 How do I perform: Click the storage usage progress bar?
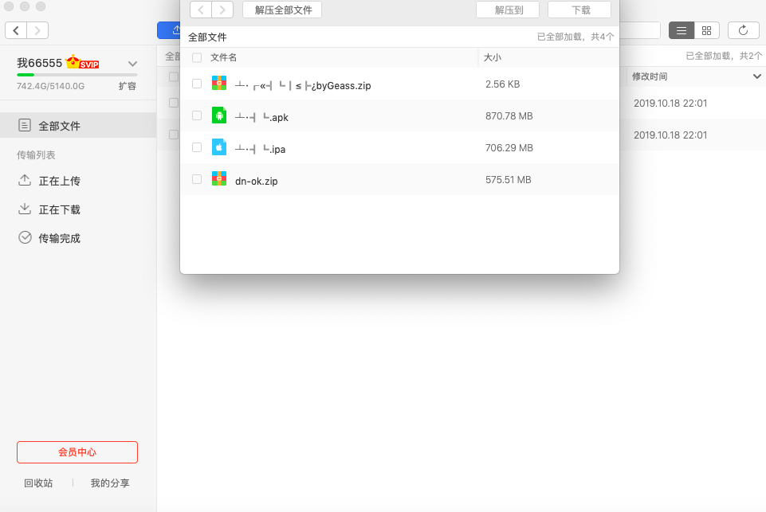(x=77, y=75)
